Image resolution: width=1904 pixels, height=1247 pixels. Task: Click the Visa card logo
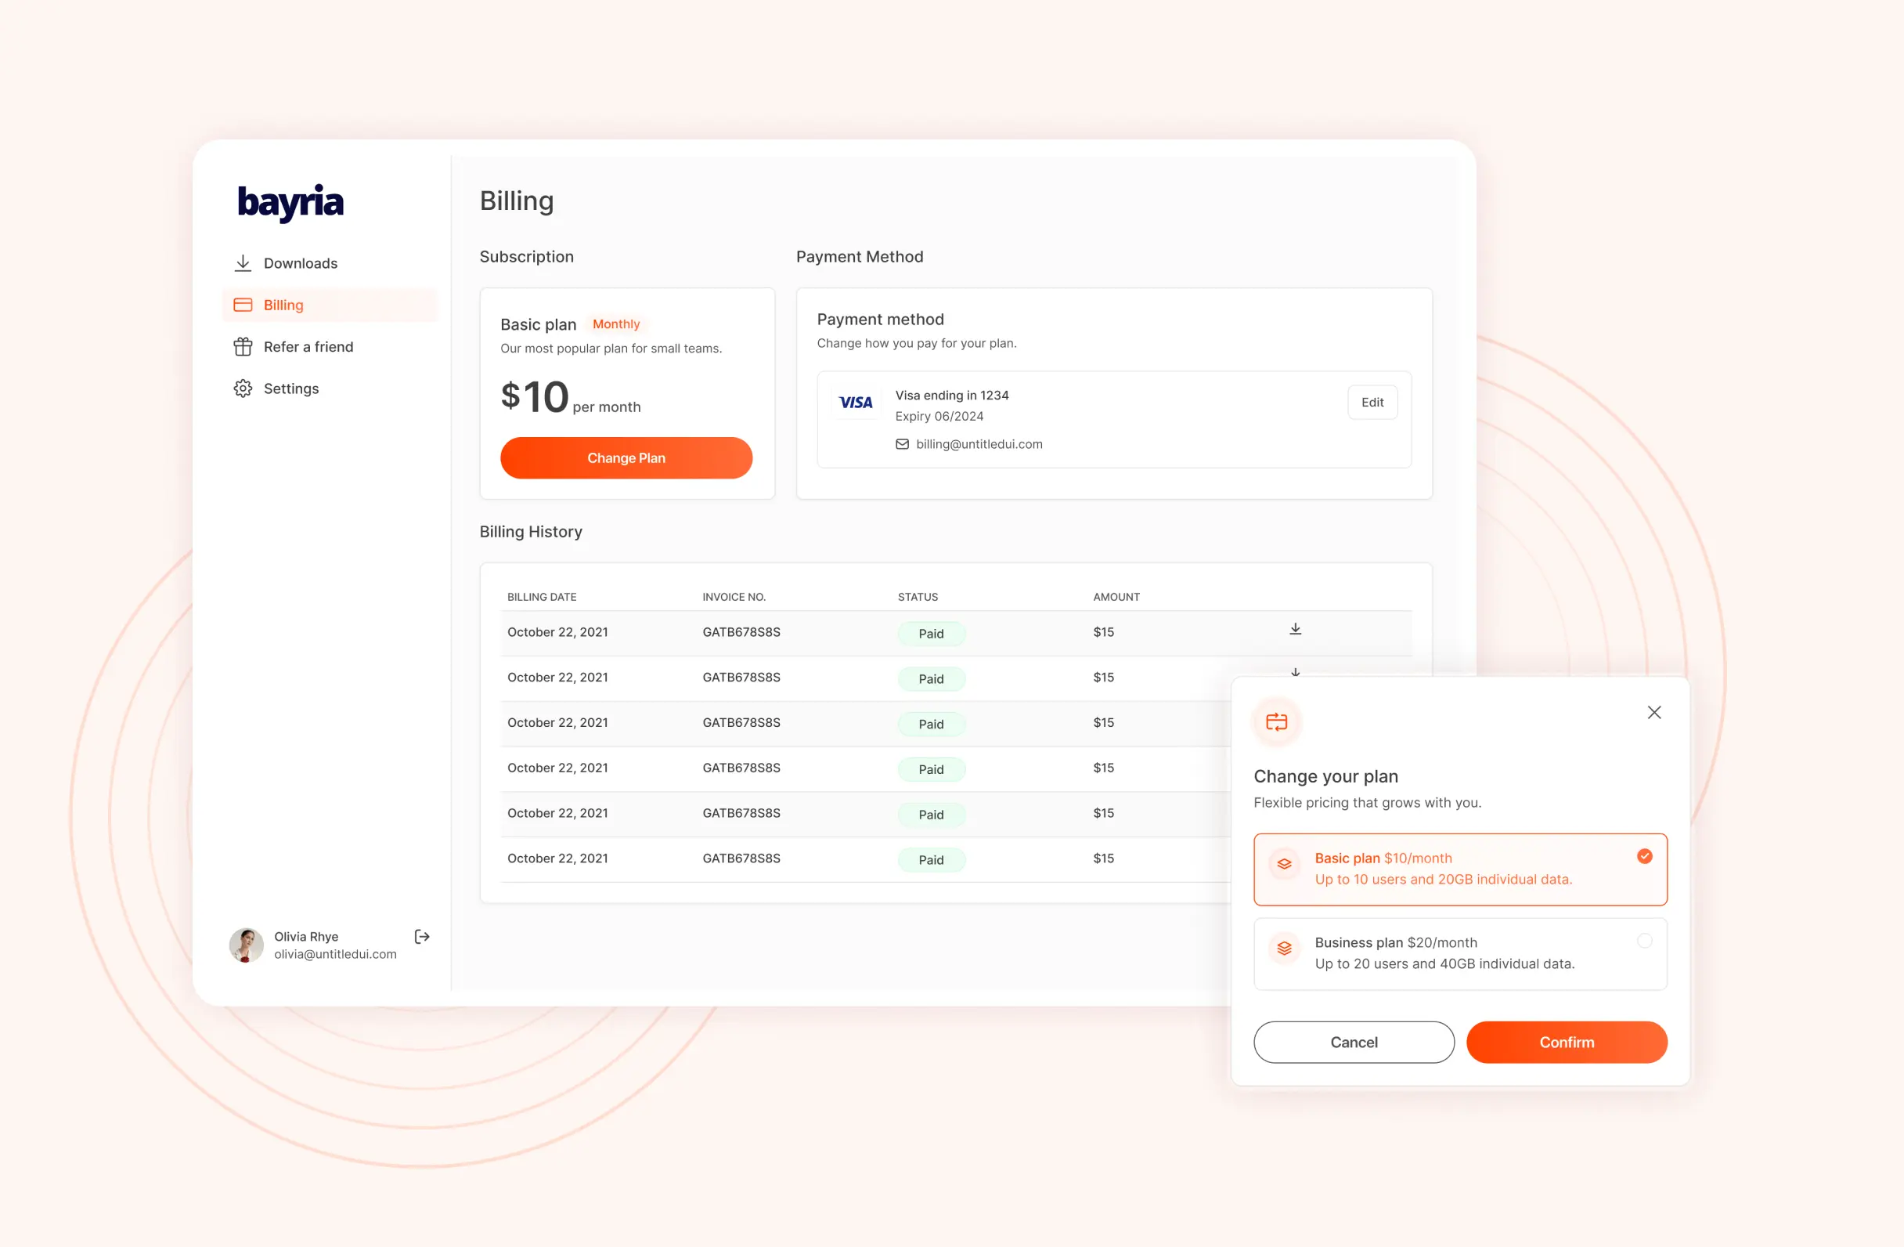[x=855, y=403]
